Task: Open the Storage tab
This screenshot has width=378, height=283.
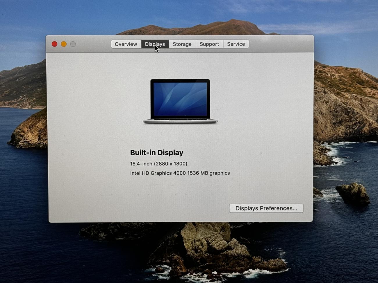Action: click(182, 44)
